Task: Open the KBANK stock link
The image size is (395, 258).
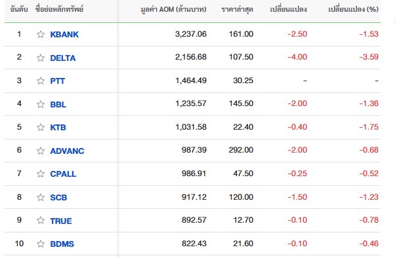Action: 64,35
